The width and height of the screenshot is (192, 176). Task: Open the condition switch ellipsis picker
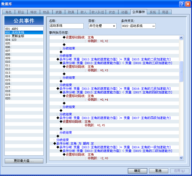point(153,26)
